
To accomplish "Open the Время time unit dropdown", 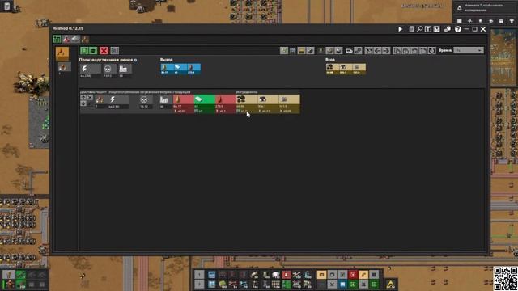I will coord(469,50).
